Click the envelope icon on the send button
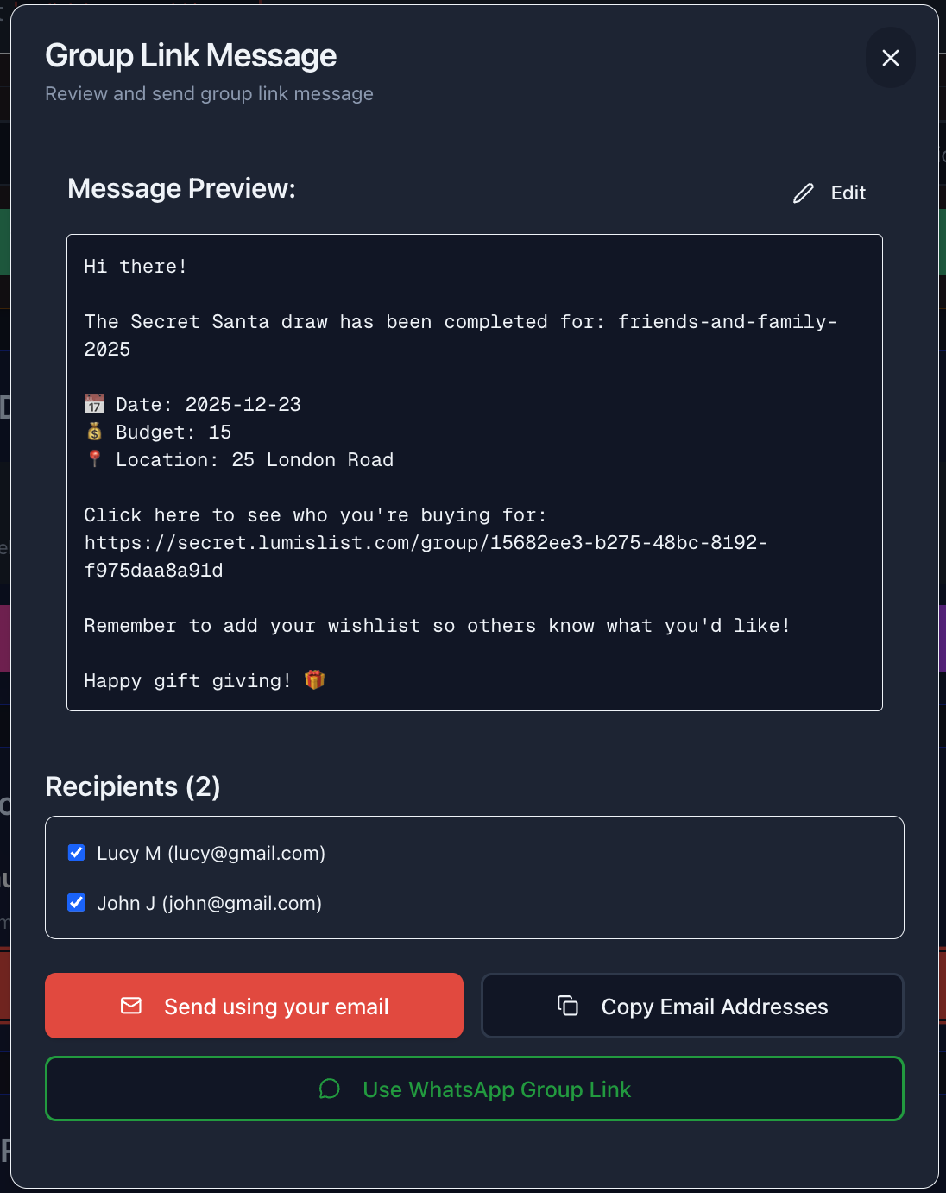 [x=131, y=1006]
